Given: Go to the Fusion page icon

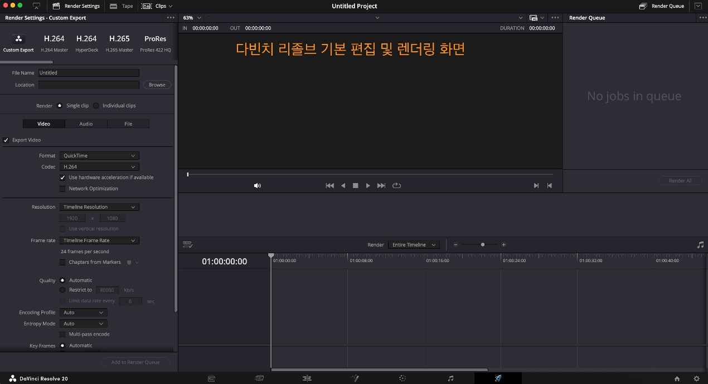Looking at the screenshot, I should 355,378.
